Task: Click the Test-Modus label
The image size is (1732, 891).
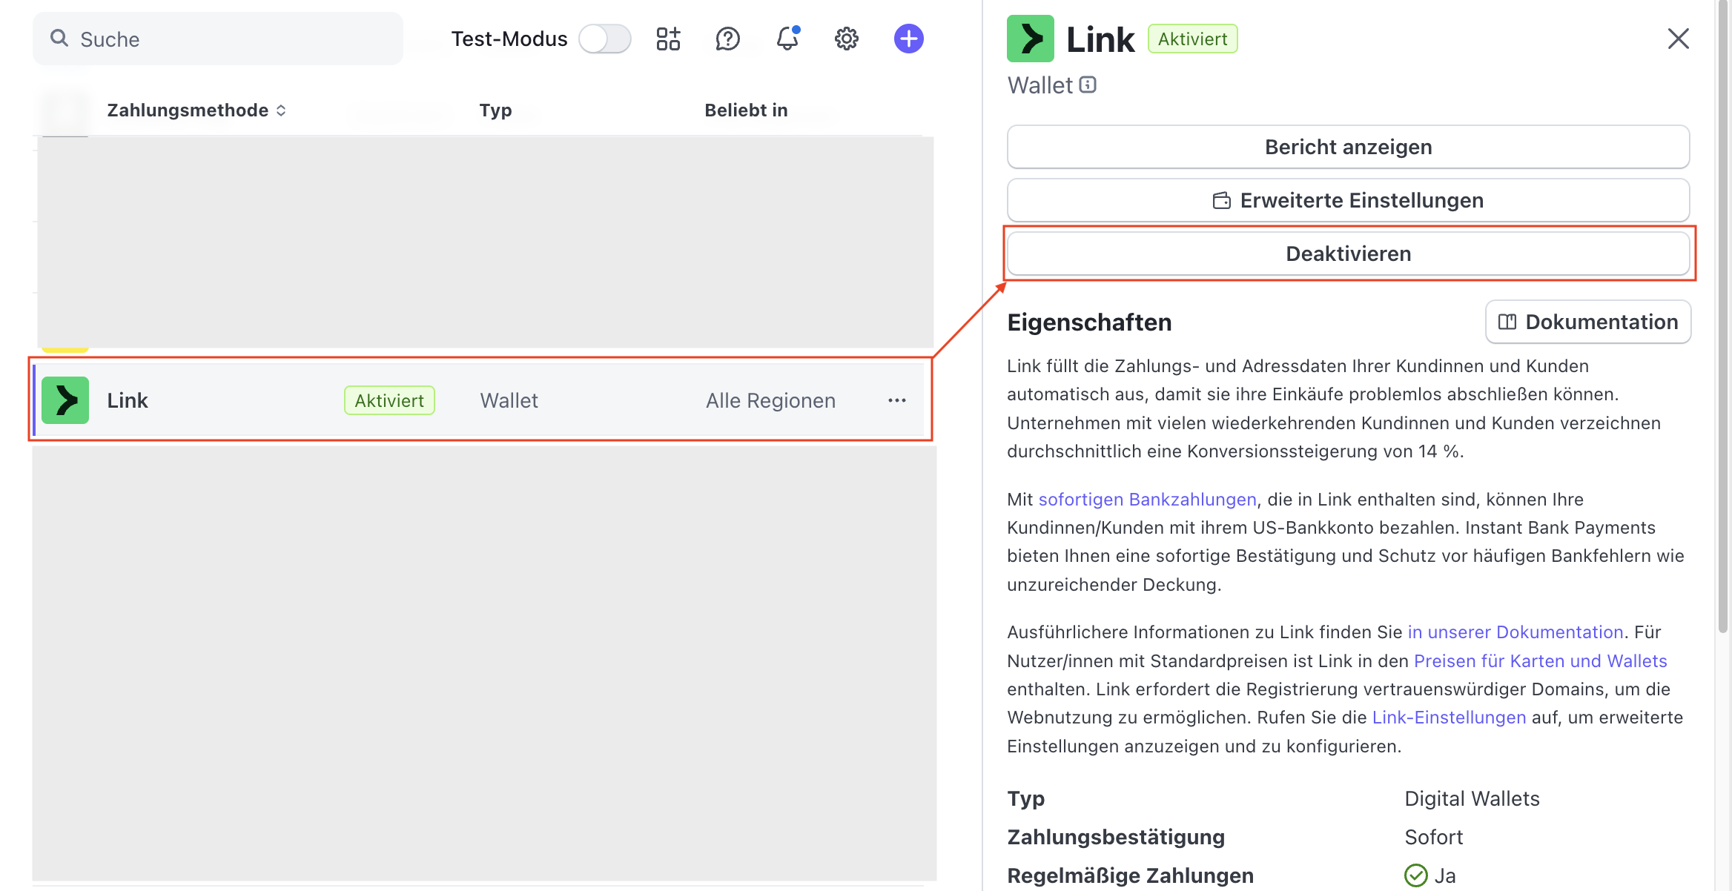Action: click(509, 39)
